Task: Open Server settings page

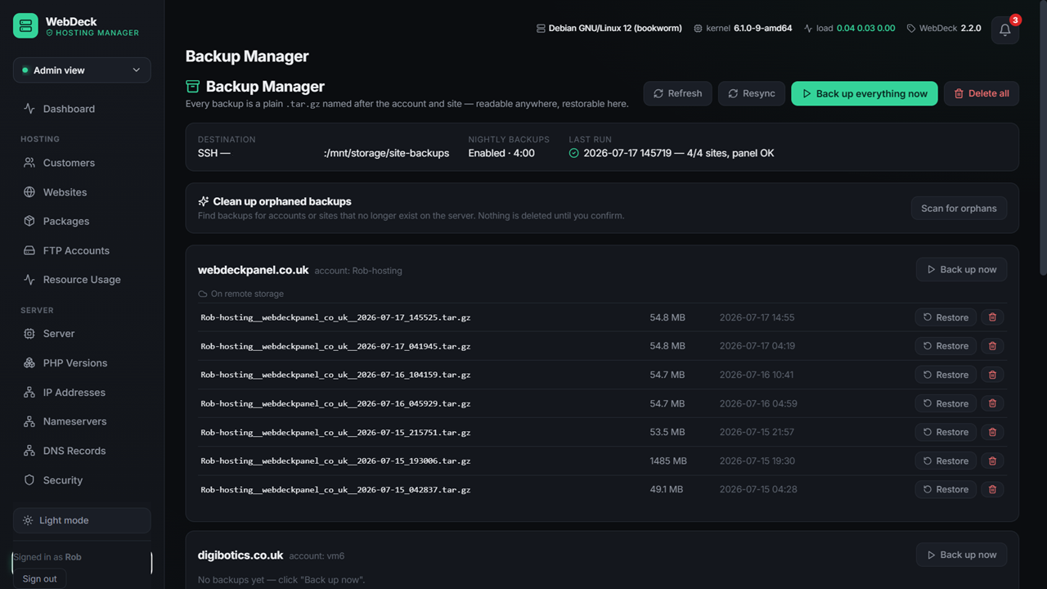Action: [82, 334]
